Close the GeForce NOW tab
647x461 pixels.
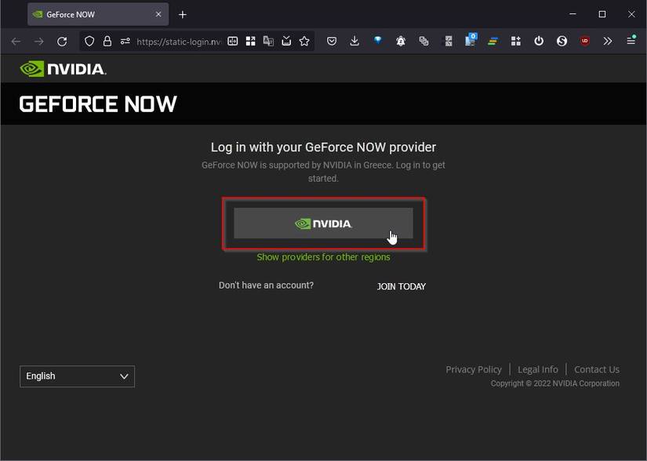158,14
